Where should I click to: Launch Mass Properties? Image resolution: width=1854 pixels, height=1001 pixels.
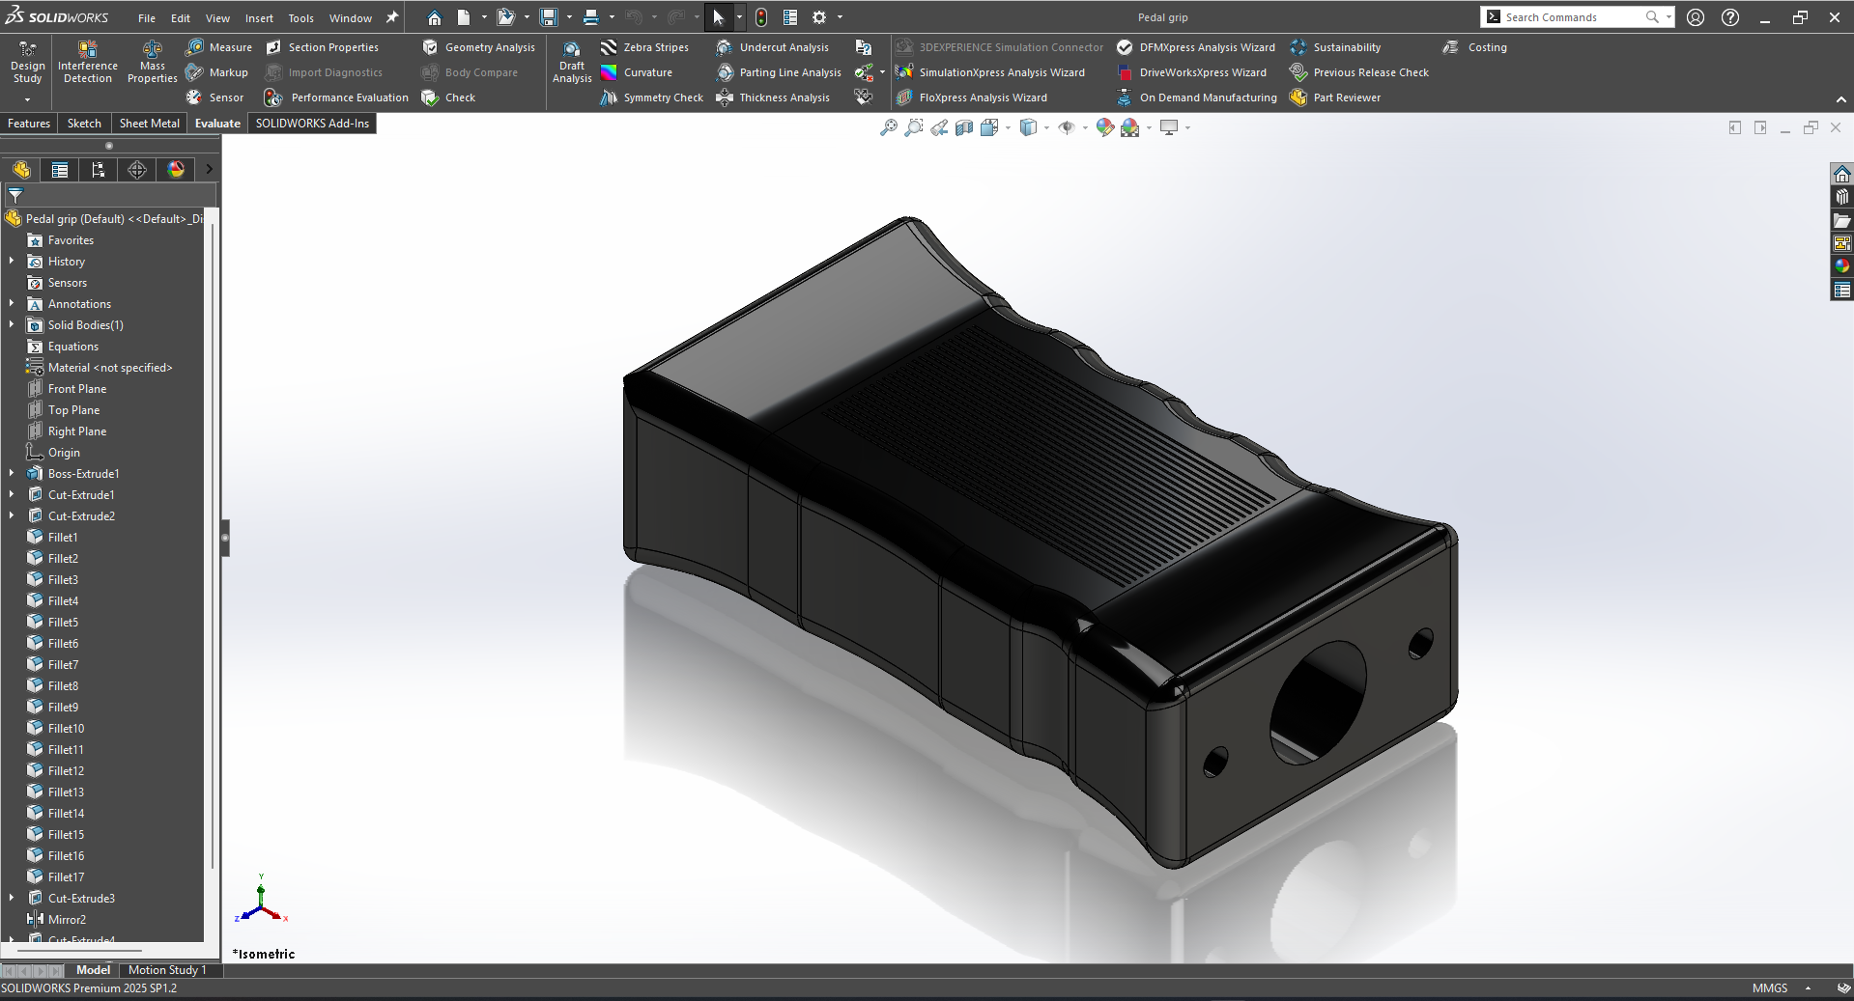pyautogui.click(x=152, y=62)
